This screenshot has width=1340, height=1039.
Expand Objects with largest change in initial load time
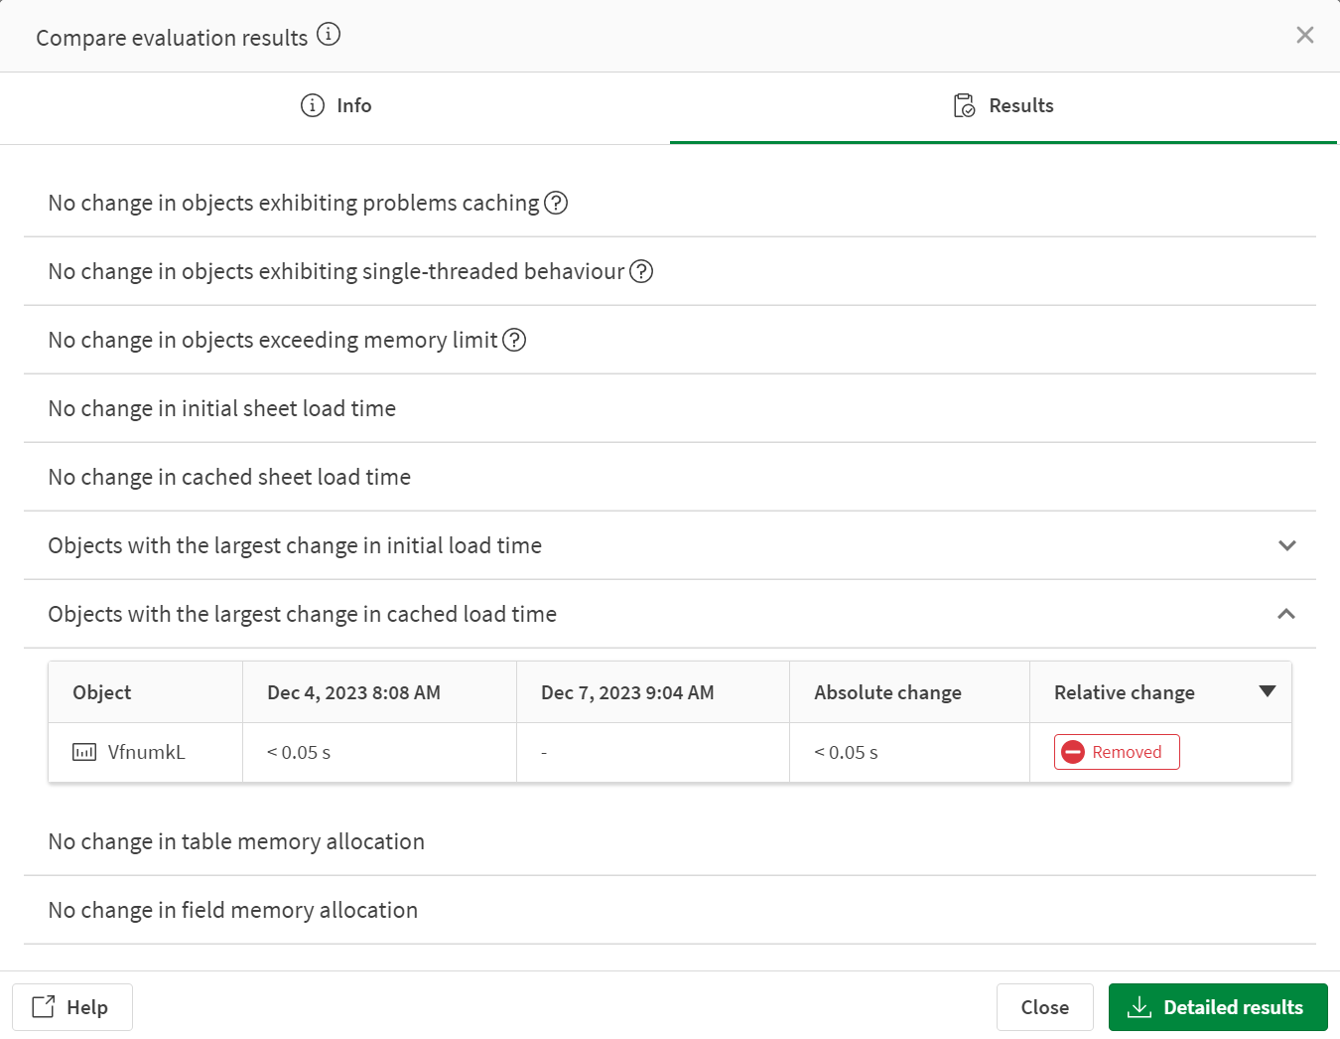pos(1286,545)
